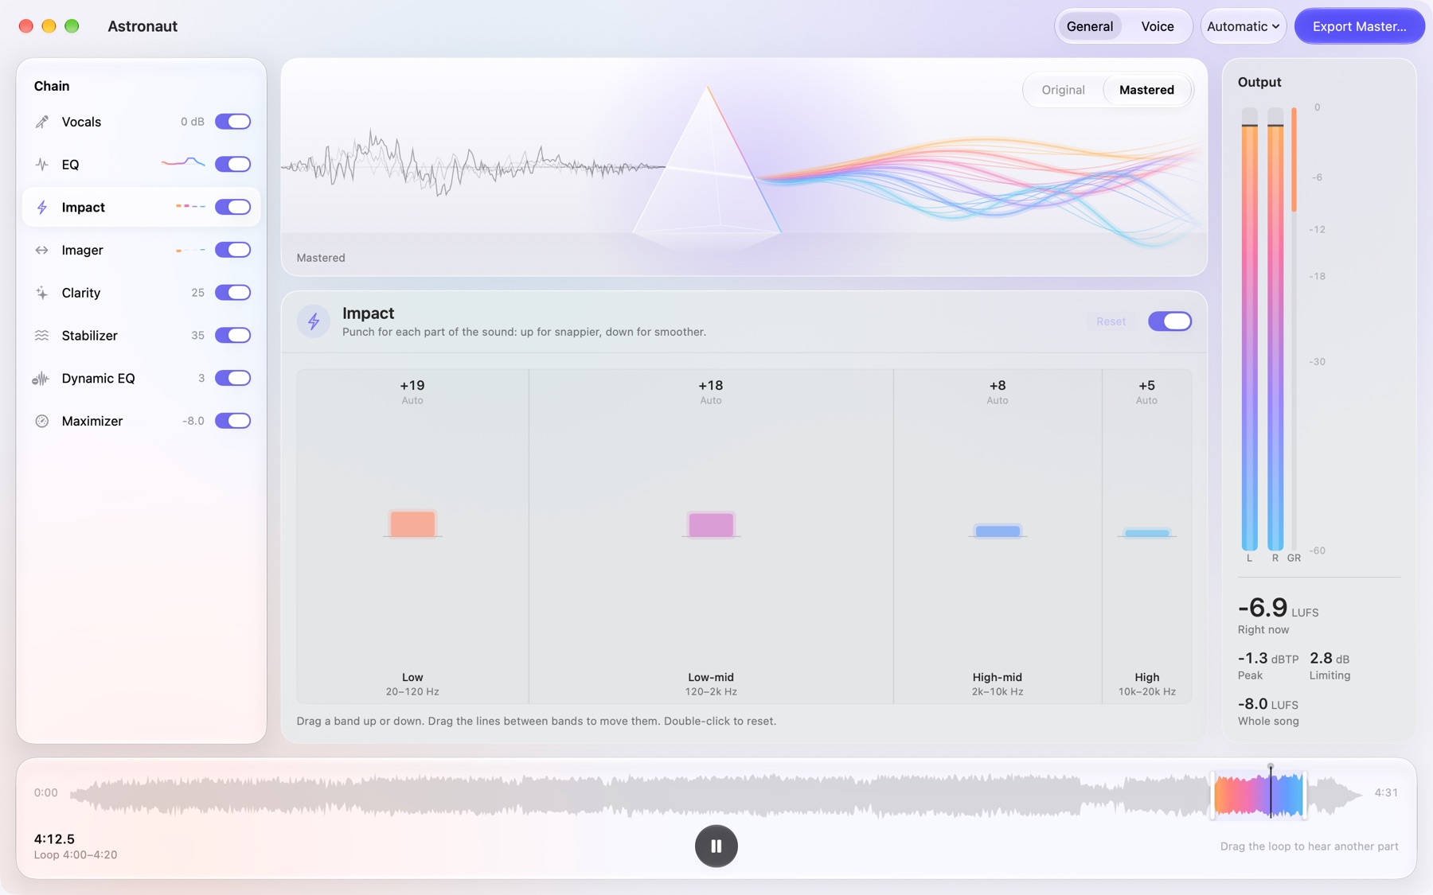The image size is (1433, 895).
Task: Click the Imager double-arrow icon
Action: click(42, 251)
